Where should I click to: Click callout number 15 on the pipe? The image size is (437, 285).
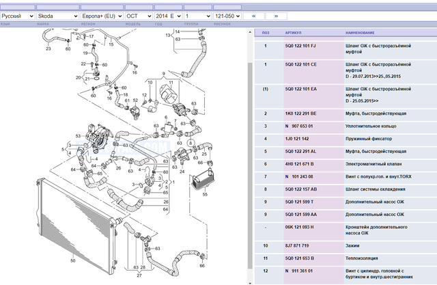coord(111,44)
